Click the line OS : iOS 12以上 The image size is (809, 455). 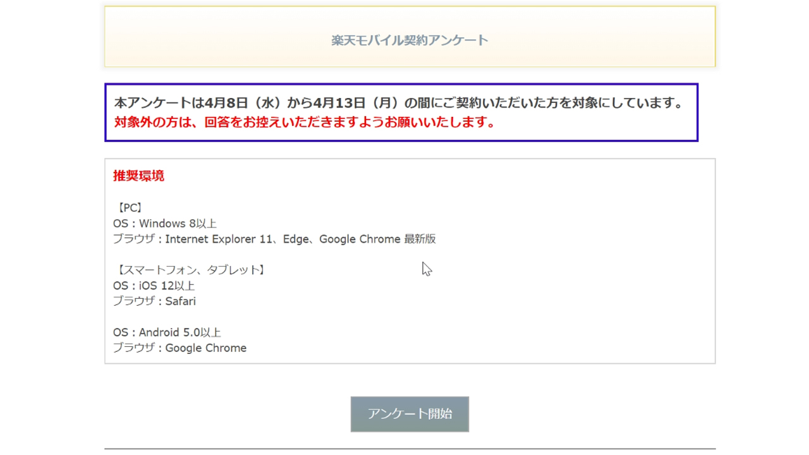click(x=154, y=286)
